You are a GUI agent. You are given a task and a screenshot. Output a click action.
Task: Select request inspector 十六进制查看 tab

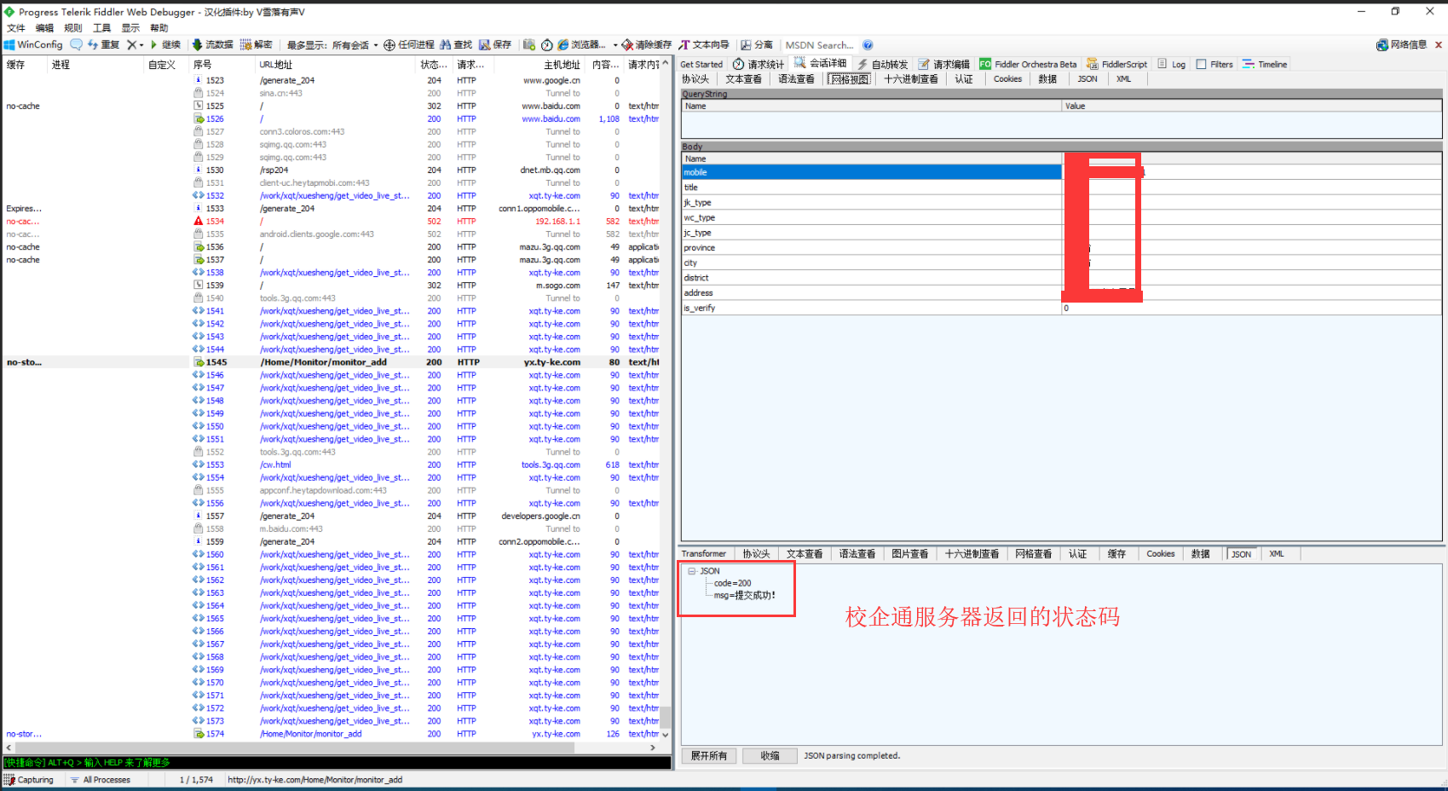(x=910, y=78)
